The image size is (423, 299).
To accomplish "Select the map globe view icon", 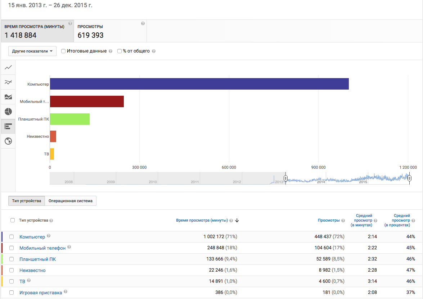I will (8, 141).
